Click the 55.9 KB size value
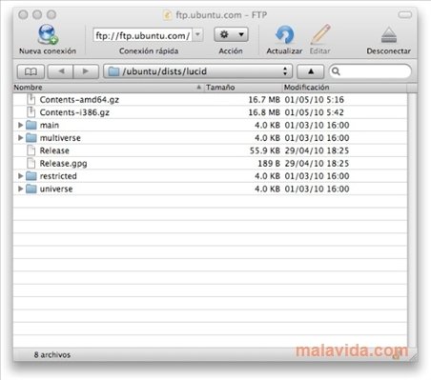The height and width of the screenshot is (380, 431). click(x=265, y=150)
